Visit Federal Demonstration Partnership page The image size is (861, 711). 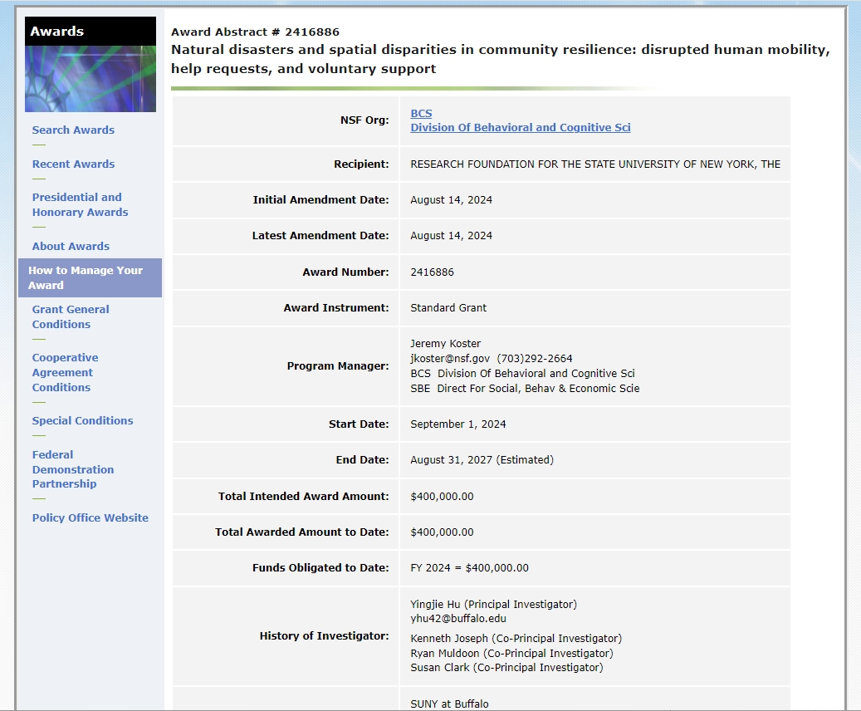click(73, 469)
